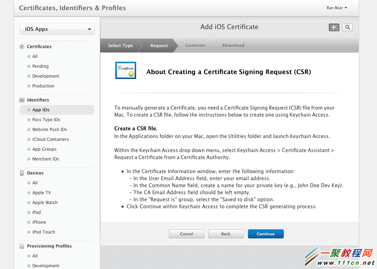Viewport: 377px width, 269px height.
Task: Click the plus add certificate icon
Action: click(x=334, y=27)
